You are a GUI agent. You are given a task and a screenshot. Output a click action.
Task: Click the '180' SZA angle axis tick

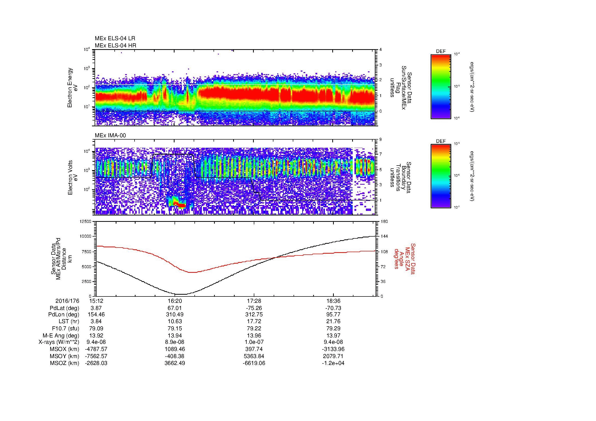[384, 222]
